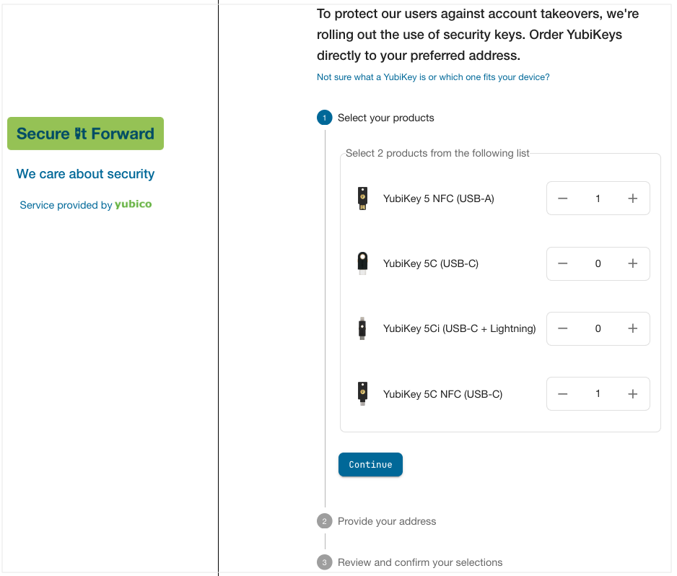Increase YubiKey 5Ci quantity with plus
677x576 pixels.
(633, 328)
